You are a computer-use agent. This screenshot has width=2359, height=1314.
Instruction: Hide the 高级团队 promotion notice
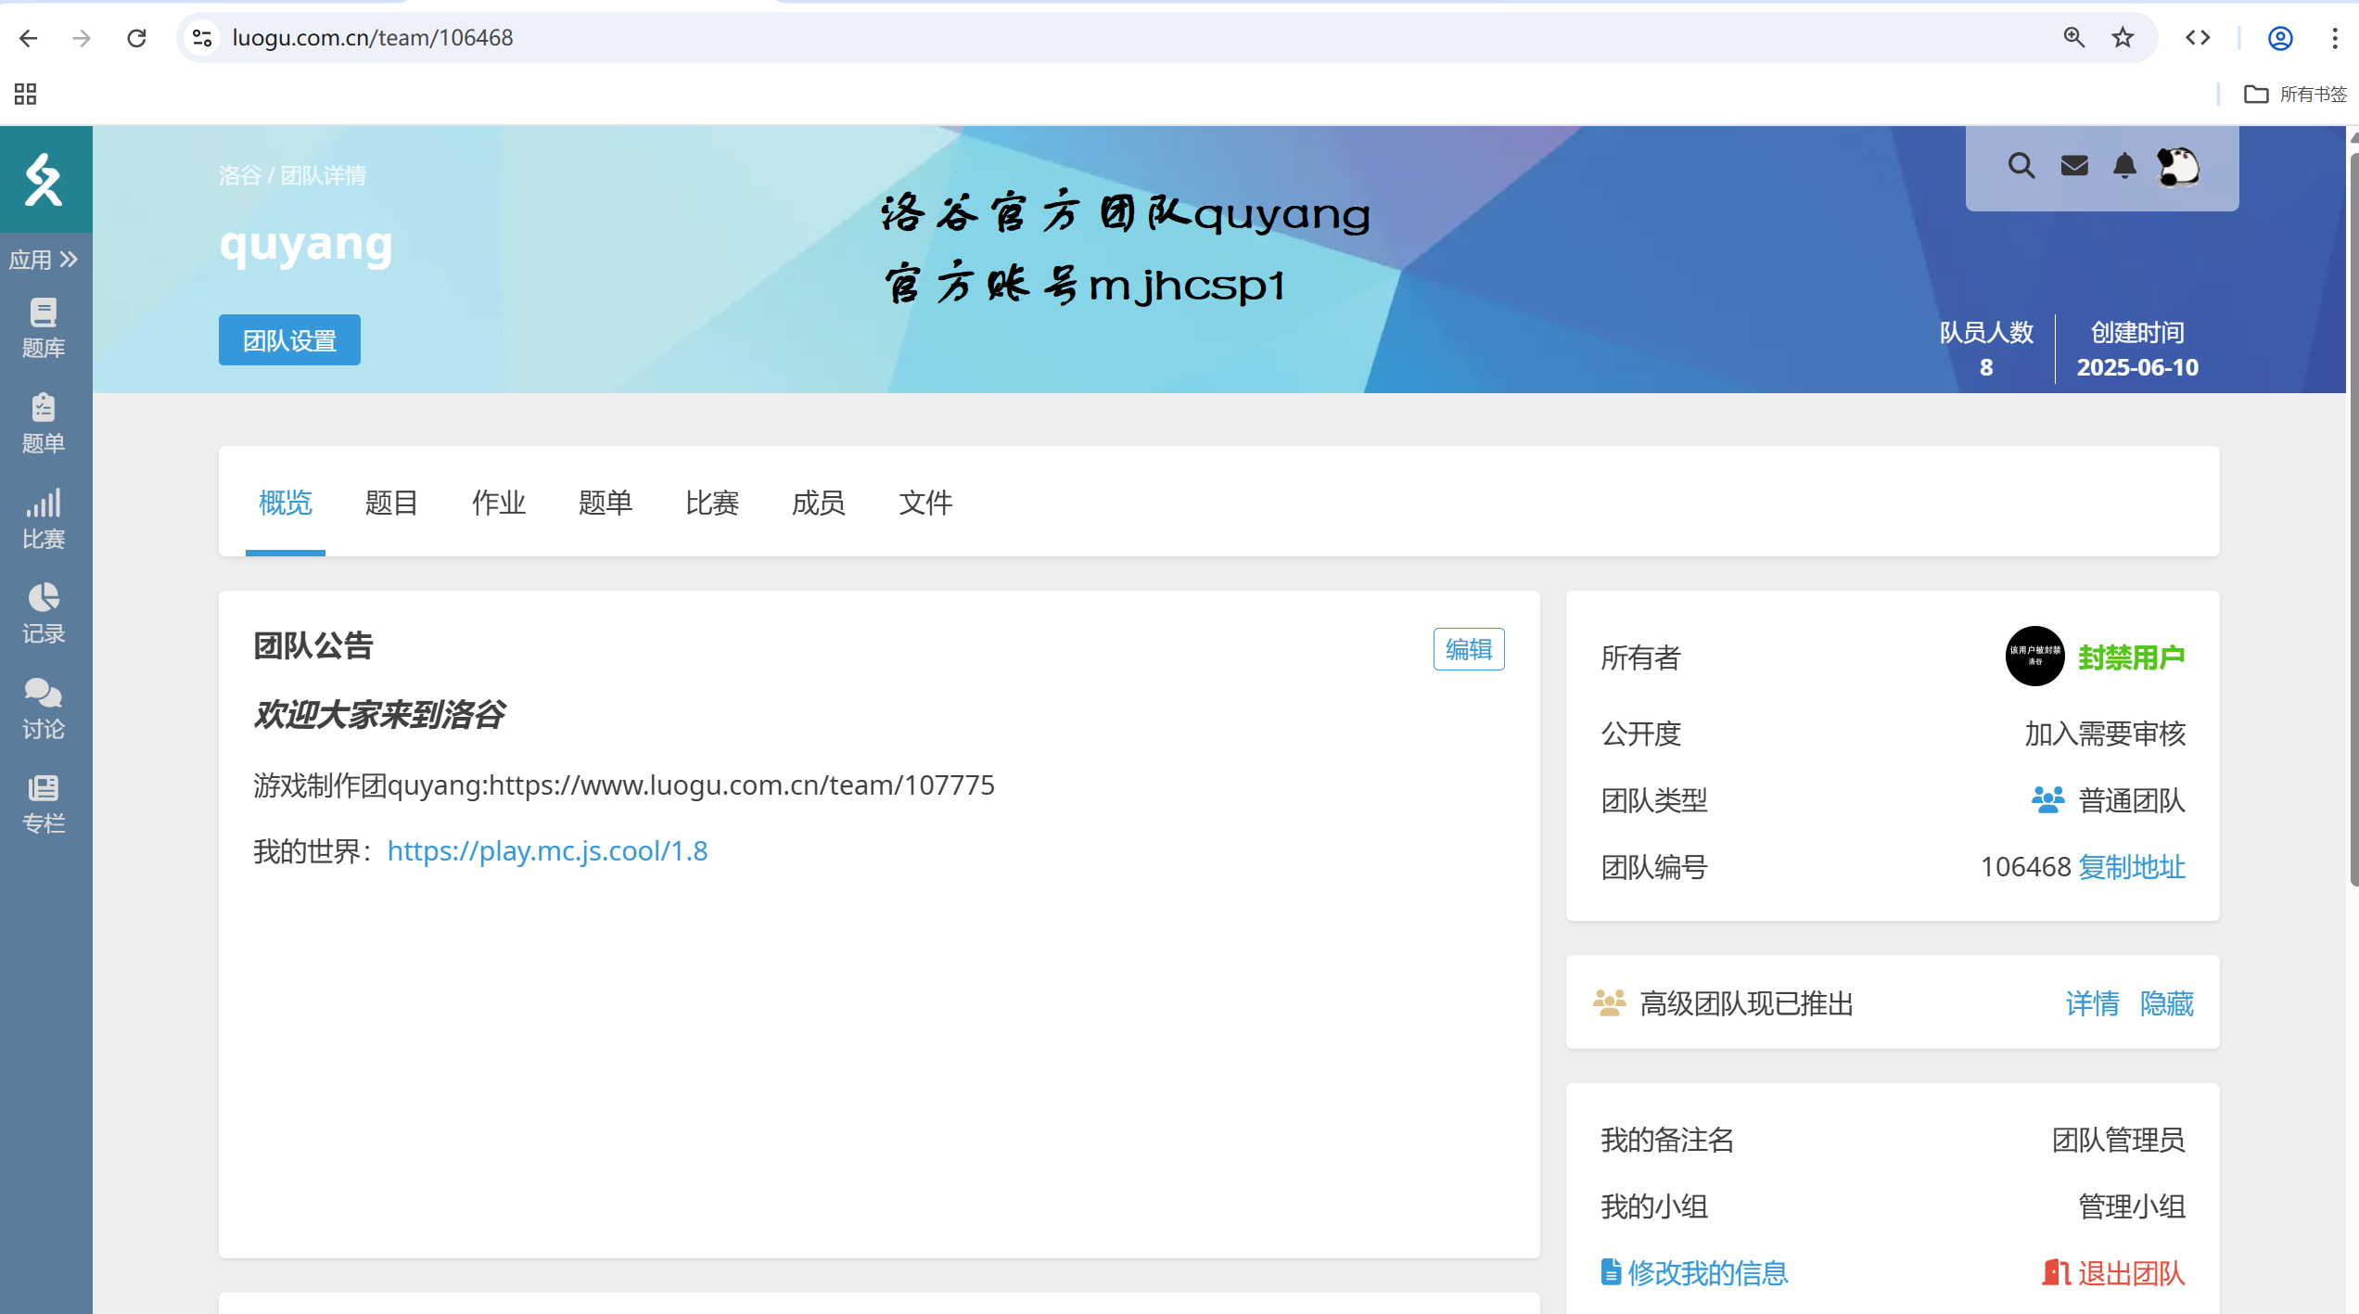tap(2166, 1003)
